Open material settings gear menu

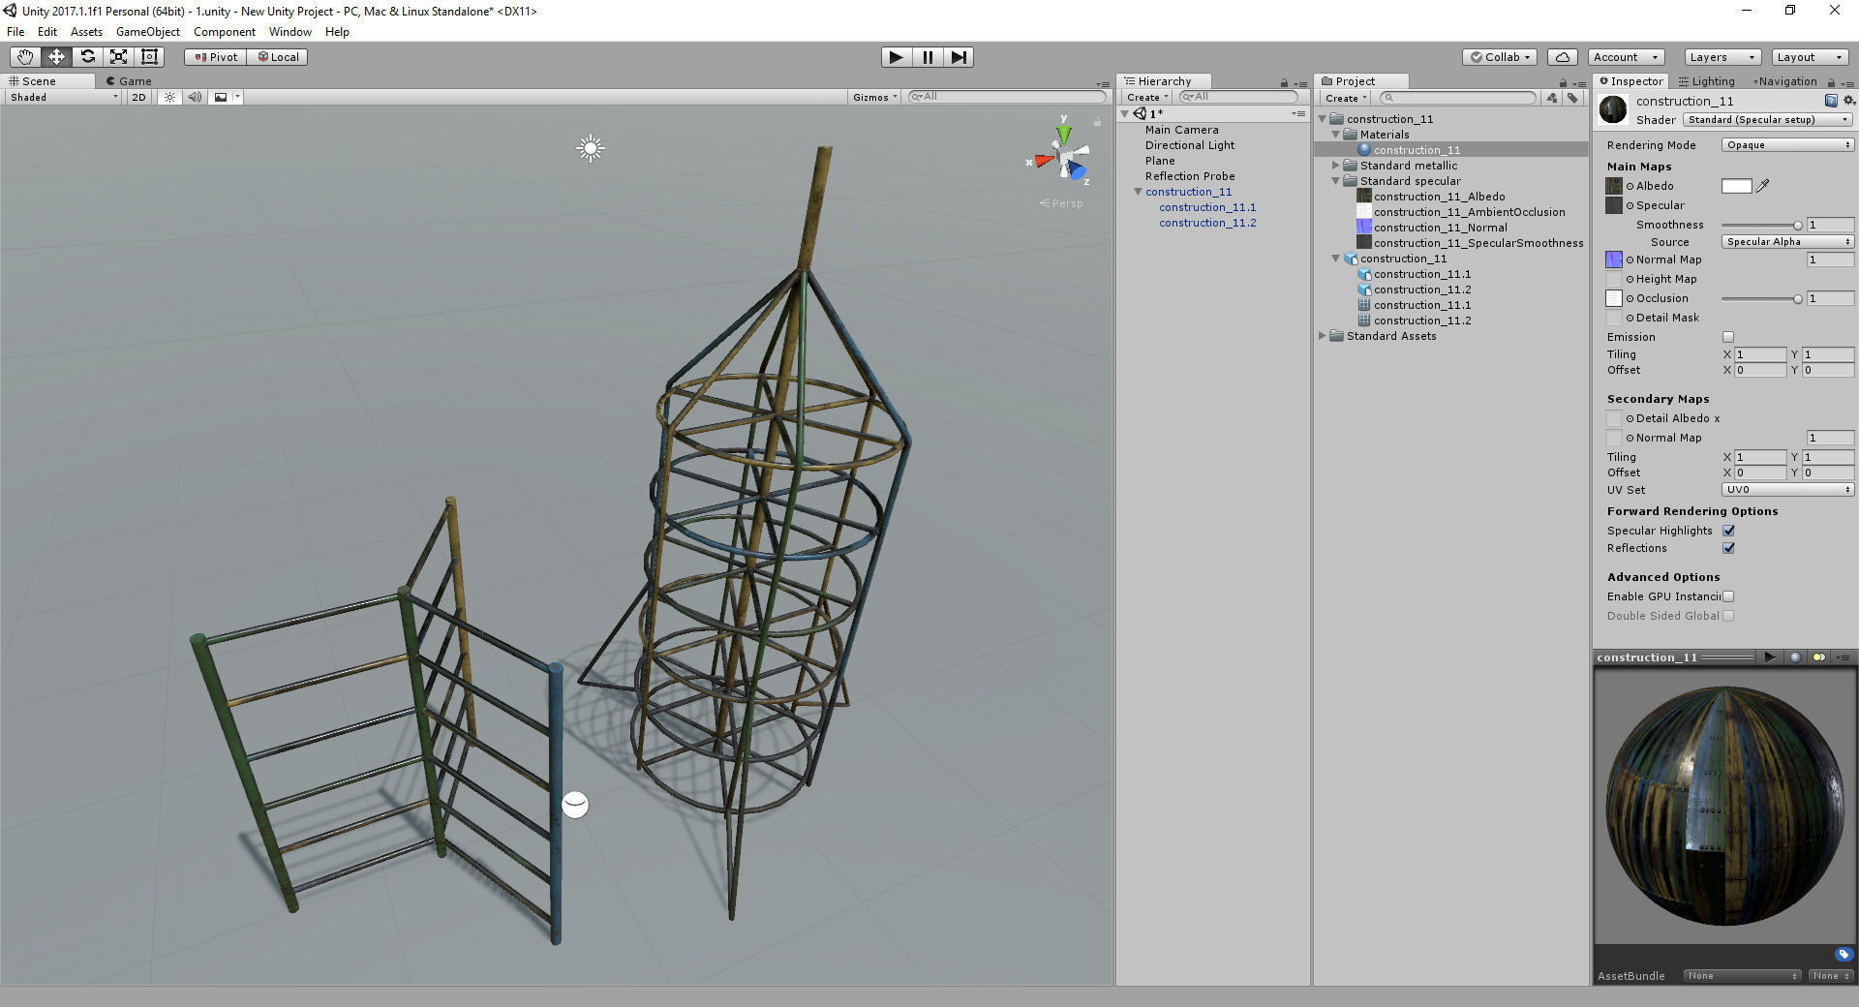tap(1848, 101)
